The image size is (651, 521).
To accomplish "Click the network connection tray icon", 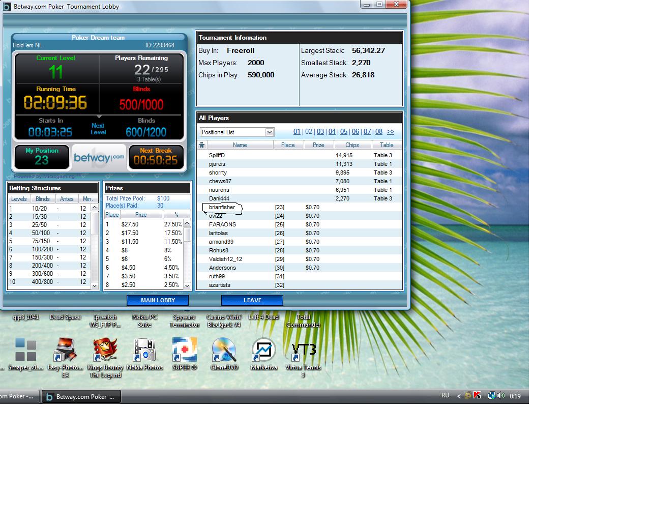I will (x=491, y=395).
